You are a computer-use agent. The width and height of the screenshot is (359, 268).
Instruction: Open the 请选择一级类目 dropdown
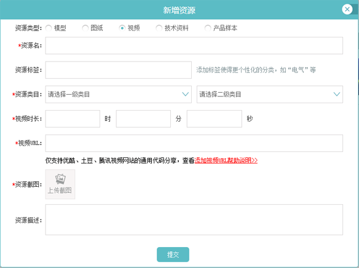pos(119,94)
